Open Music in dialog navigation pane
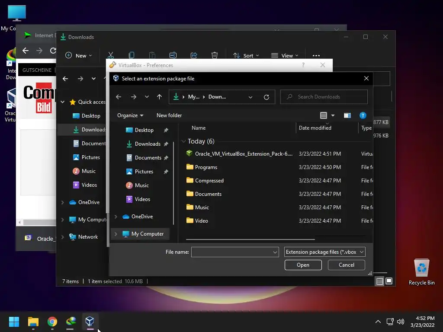Screen dimensions: 443x332 tap(141, 185)
